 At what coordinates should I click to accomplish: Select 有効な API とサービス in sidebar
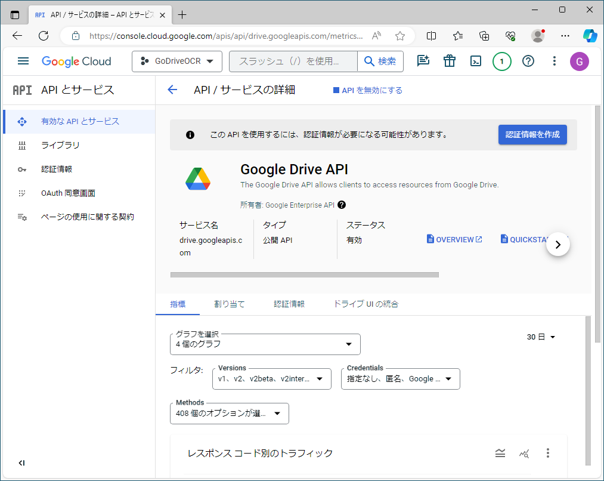point(79,121)
